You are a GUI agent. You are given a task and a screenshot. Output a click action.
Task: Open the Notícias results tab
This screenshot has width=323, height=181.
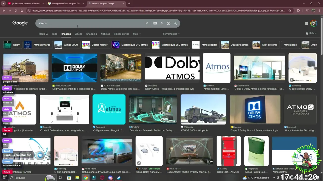pyautogui.click(x=105, y=34)
